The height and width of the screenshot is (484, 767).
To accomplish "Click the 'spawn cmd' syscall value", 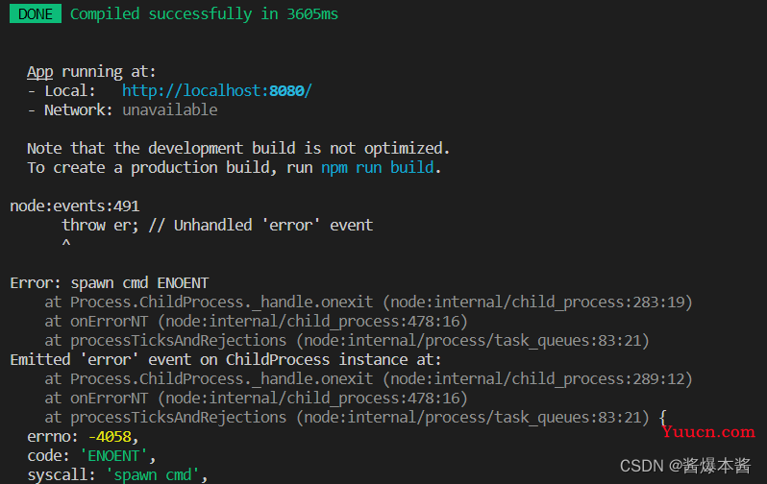I will tap(153, 474).
